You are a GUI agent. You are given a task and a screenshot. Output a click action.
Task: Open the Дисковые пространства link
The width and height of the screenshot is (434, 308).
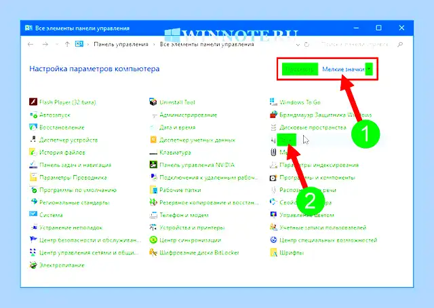(313, 128)
